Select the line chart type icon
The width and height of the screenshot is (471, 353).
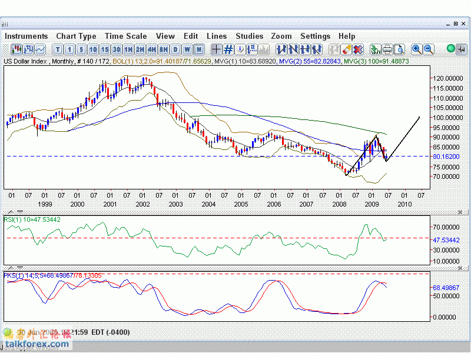(x=40, y=49)
